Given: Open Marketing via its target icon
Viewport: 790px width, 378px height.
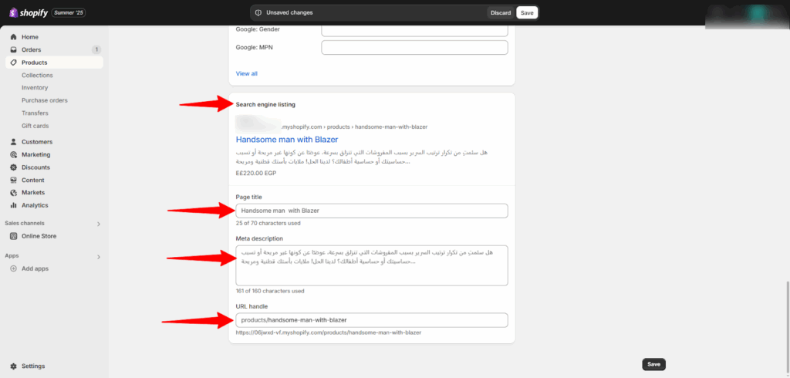Looking at the screenshot, I should (x=14, y=154).
